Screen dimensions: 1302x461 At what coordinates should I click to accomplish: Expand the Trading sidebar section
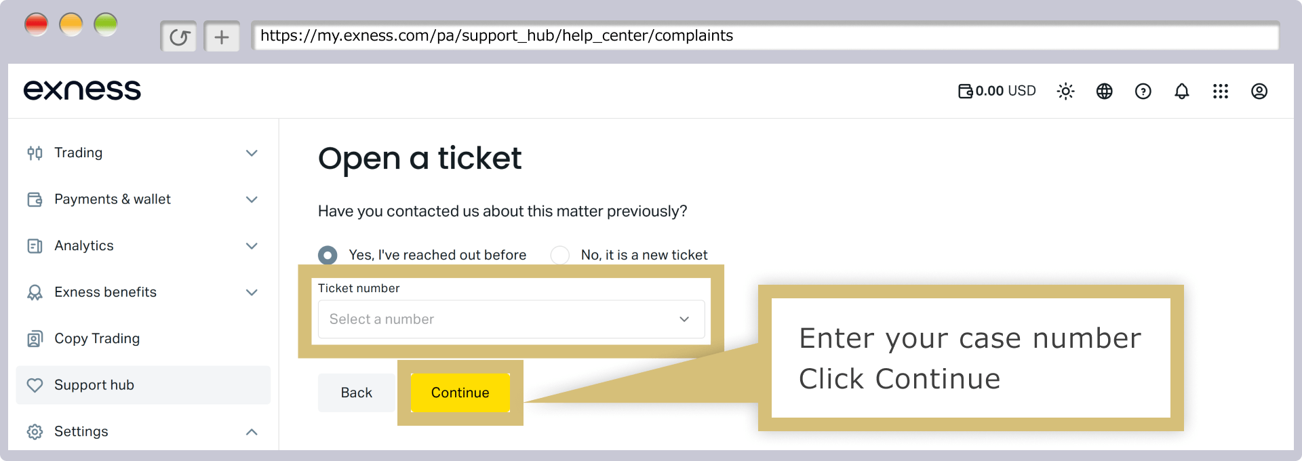(143, 153)
